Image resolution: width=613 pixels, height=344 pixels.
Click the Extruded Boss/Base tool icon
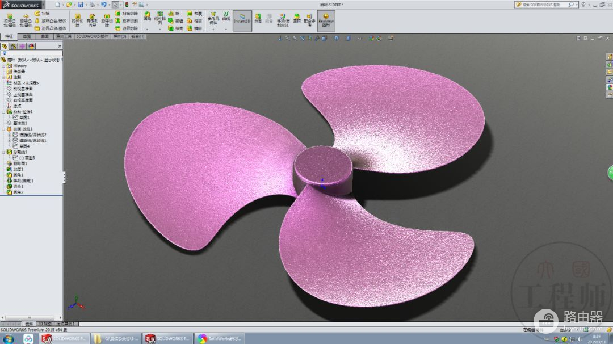pos(9,19)
